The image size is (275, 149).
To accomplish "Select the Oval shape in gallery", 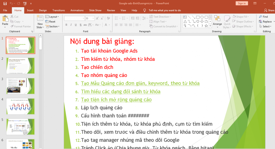I will (202, 17).
